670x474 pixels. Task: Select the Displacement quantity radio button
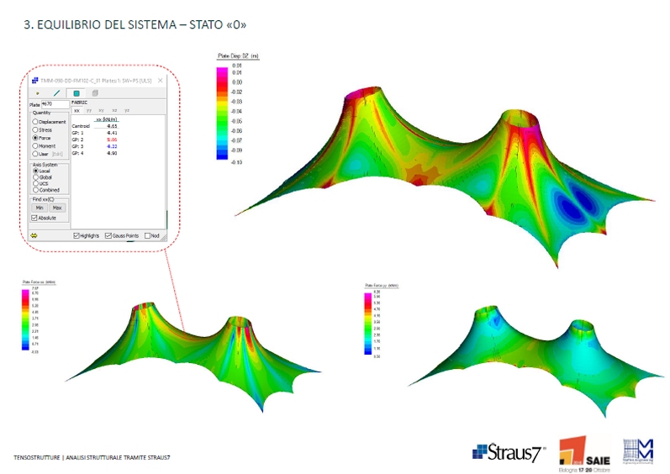pos(35,122)
